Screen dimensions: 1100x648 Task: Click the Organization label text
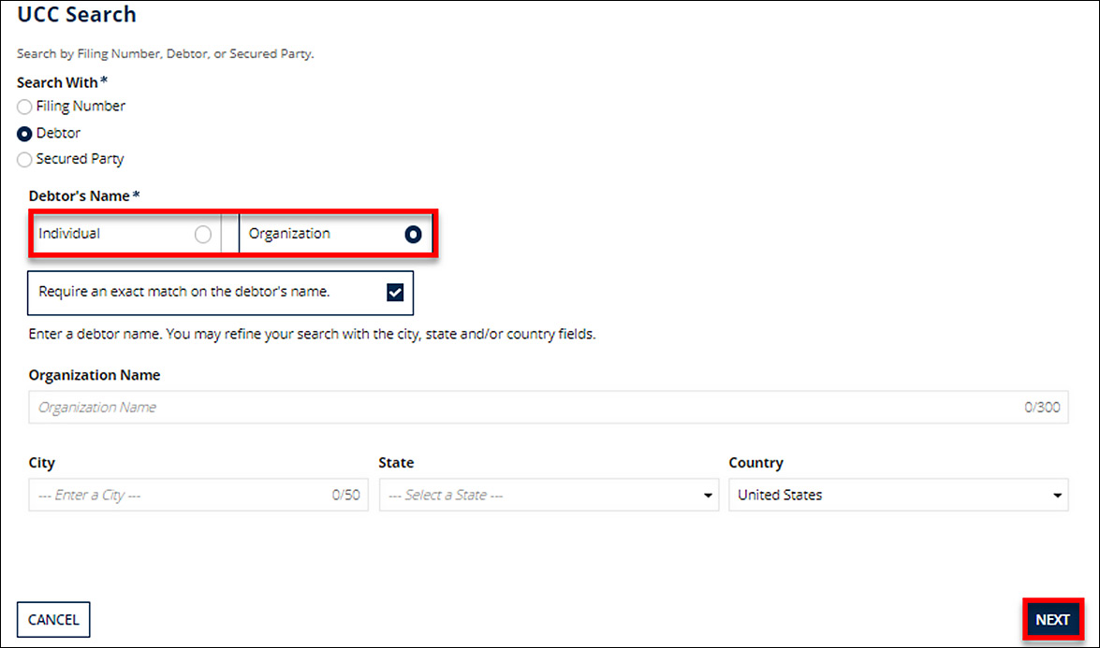click(289, 234)
